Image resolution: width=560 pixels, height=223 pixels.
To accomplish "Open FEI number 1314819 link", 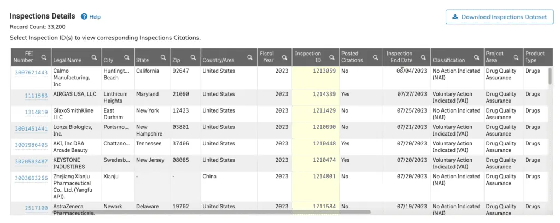I will click(36, 112).
